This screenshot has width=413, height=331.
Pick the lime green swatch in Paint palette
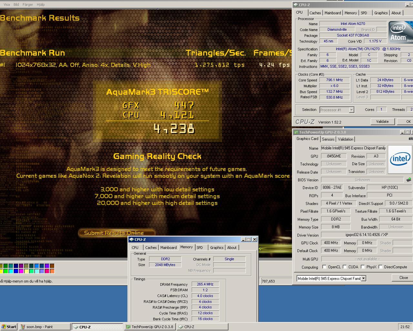point(5,271)
